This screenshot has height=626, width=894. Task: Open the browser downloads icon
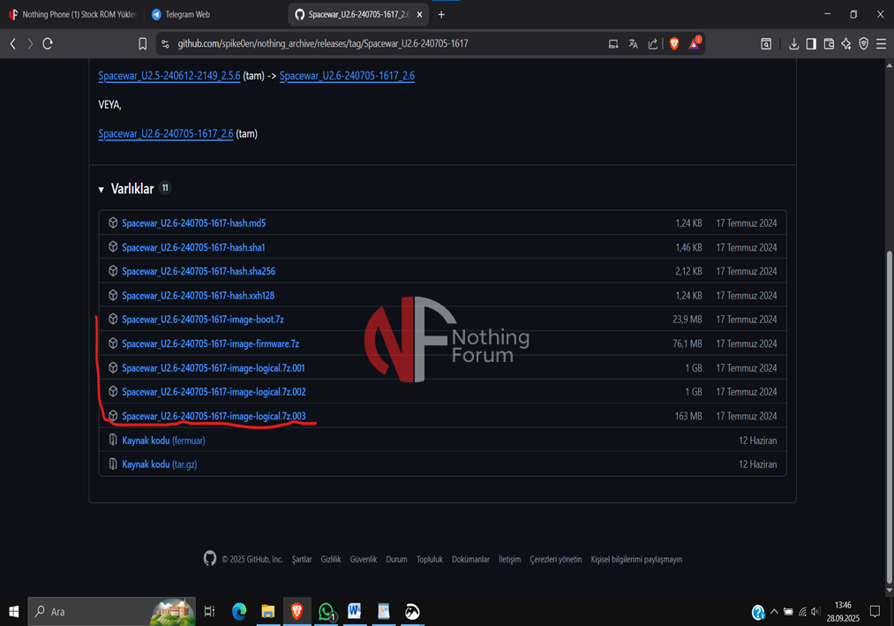point(793,43)
